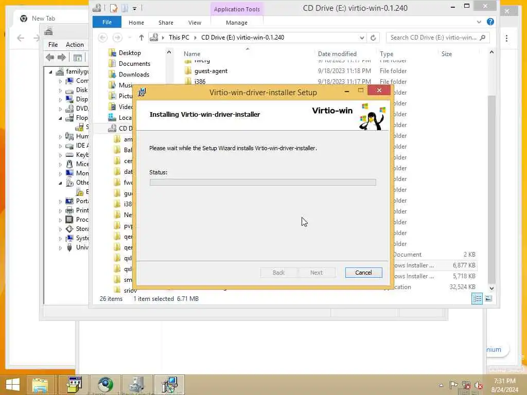Open the Chromium browser taskbar icon
This screenshot has width=527, height=395.
point(106,385)
